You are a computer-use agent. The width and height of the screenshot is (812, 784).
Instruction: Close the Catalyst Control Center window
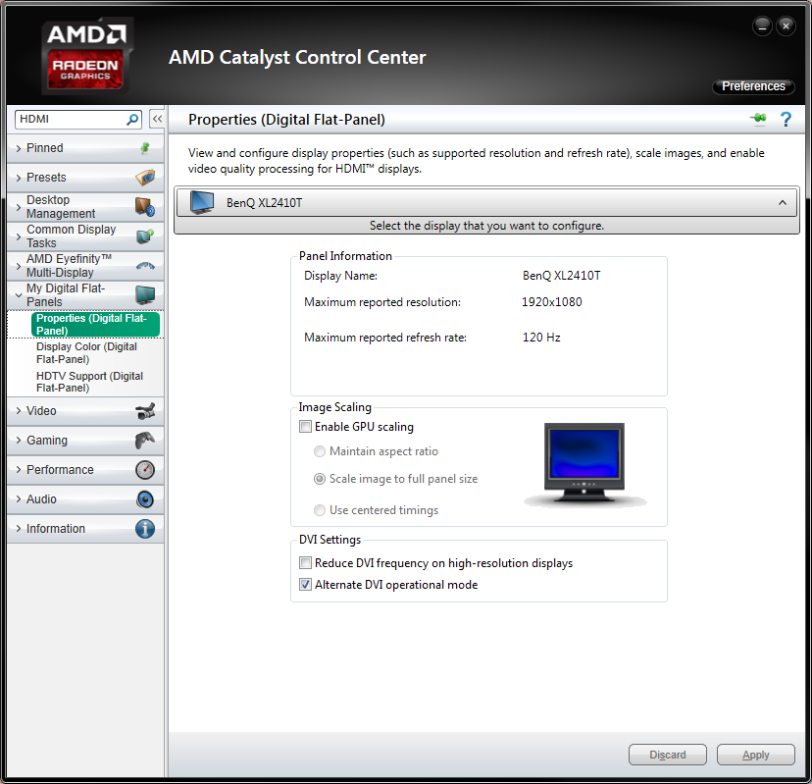786,26
